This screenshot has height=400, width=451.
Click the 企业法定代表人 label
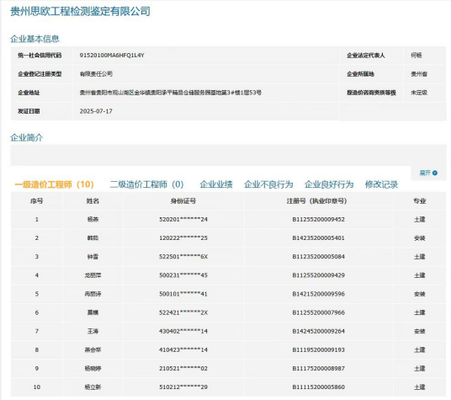(366, 56)
